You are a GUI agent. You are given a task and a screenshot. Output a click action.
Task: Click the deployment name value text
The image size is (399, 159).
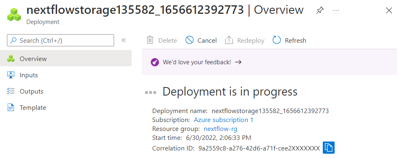(270, 111)
